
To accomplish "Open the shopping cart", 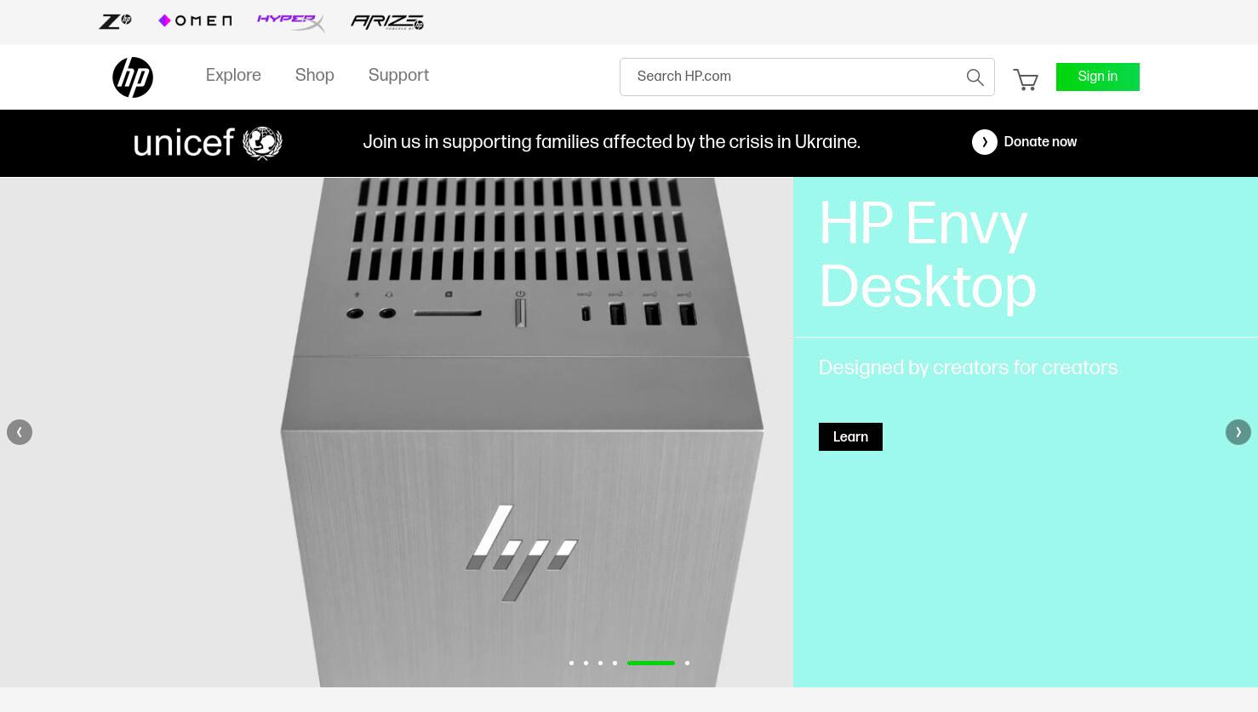I will click(x=1026, y=79).
